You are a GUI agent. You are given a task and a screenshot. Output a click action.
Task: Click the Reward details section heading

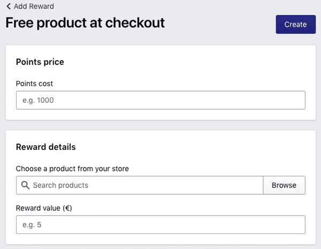point(45,147)
